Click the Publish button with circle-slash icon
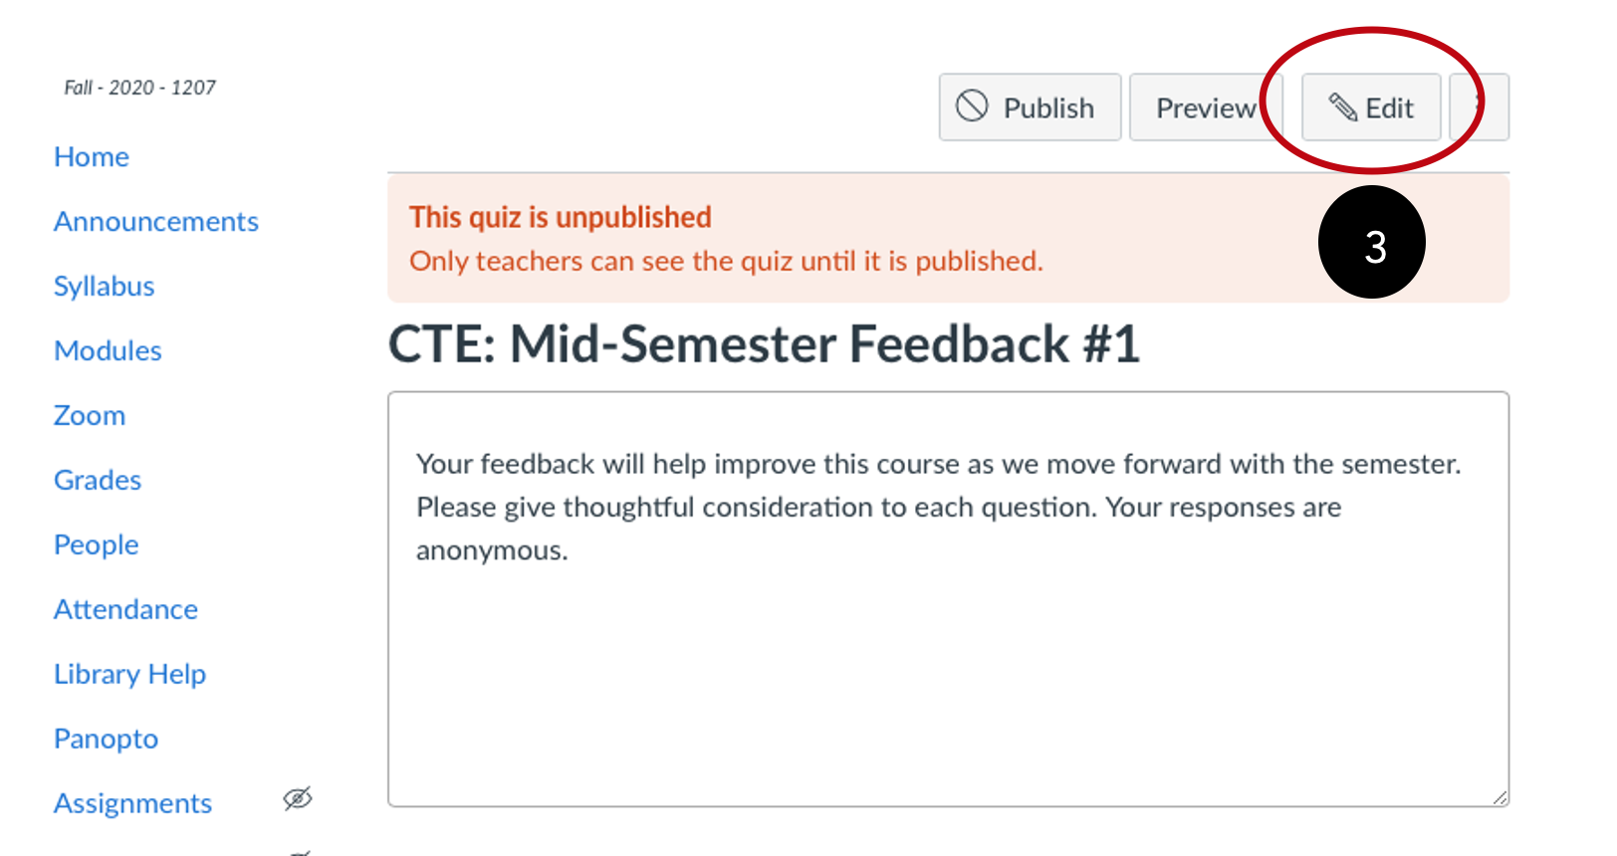 coord(1030,107)
